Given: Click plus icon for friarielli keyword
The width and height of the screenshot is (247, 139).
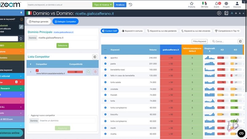Looking at the screenshot, I should tap(105, 95).
